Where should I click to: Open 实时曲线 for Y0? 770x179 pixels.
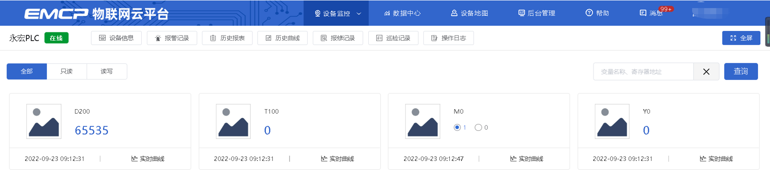pyautogui.click(x=716, y=159)
